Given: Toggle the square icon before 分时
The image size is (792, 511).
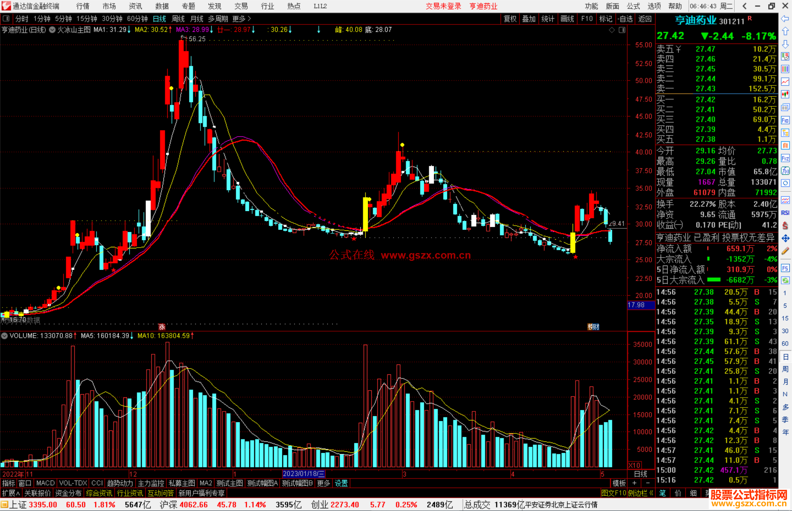Looking at the screenshot, I should pyautogui.click(x=6, y=19).
